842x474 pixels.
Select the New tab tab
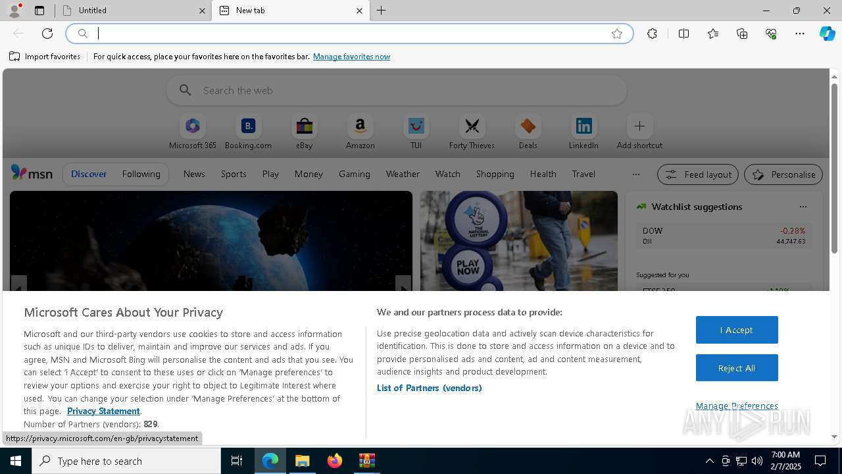291,11
